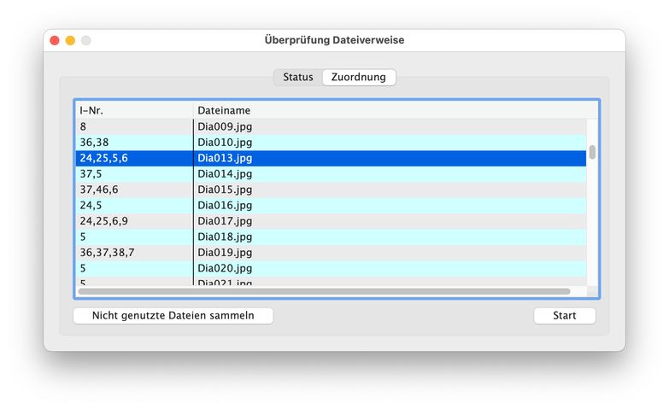Close the Überprüfung Dateiverweise window
The width and height of the screenshot is (669, 409).
(x=55, y=40)
